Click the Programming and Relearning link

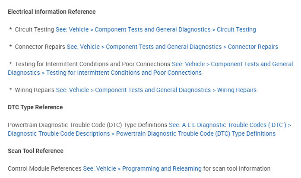coord(143,168)
